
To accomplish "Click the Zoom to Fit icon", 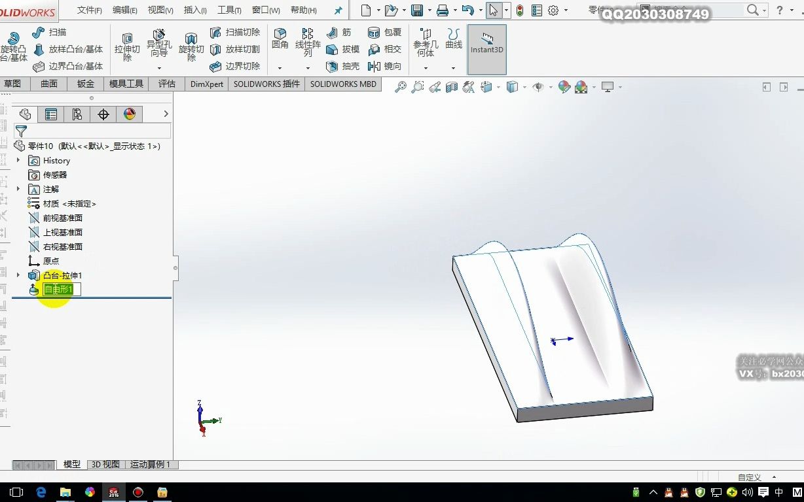I will (x=403, y=86).
